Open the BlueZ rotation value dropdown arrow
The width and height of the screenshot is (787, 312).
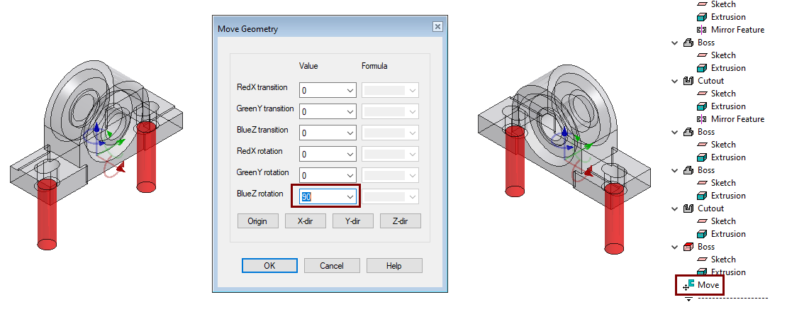350,196
